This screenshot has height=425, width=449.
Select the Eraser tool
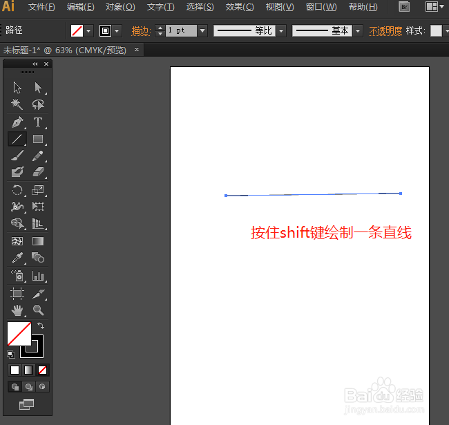tap(38, 172)
